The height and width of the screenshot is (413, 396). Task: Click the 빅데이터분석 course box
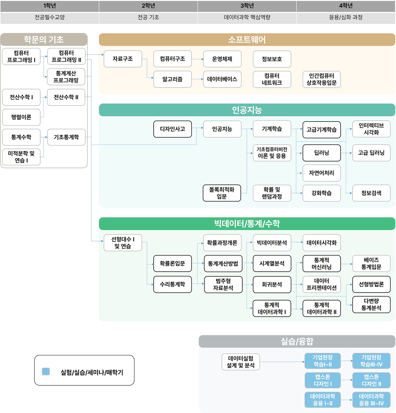[272, 243]
